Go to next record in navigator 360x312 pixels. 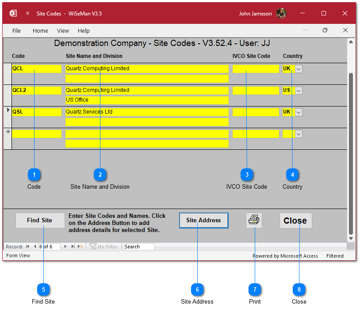pyautogui.click(x=65, y=247)
